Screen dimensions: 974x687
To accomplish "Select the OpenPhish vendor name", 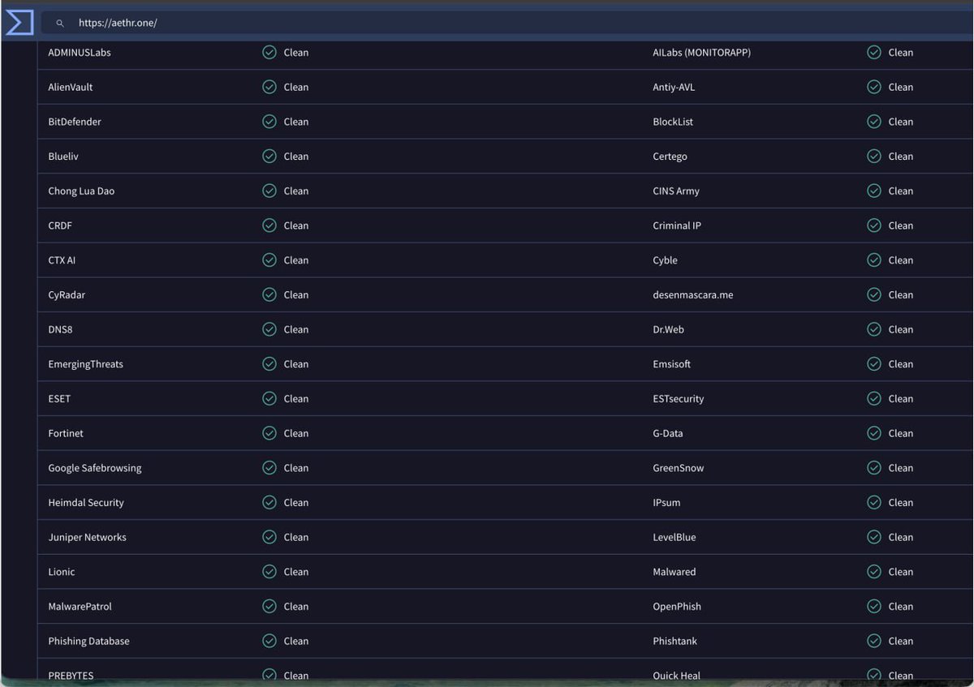I will tap(677, 607).
